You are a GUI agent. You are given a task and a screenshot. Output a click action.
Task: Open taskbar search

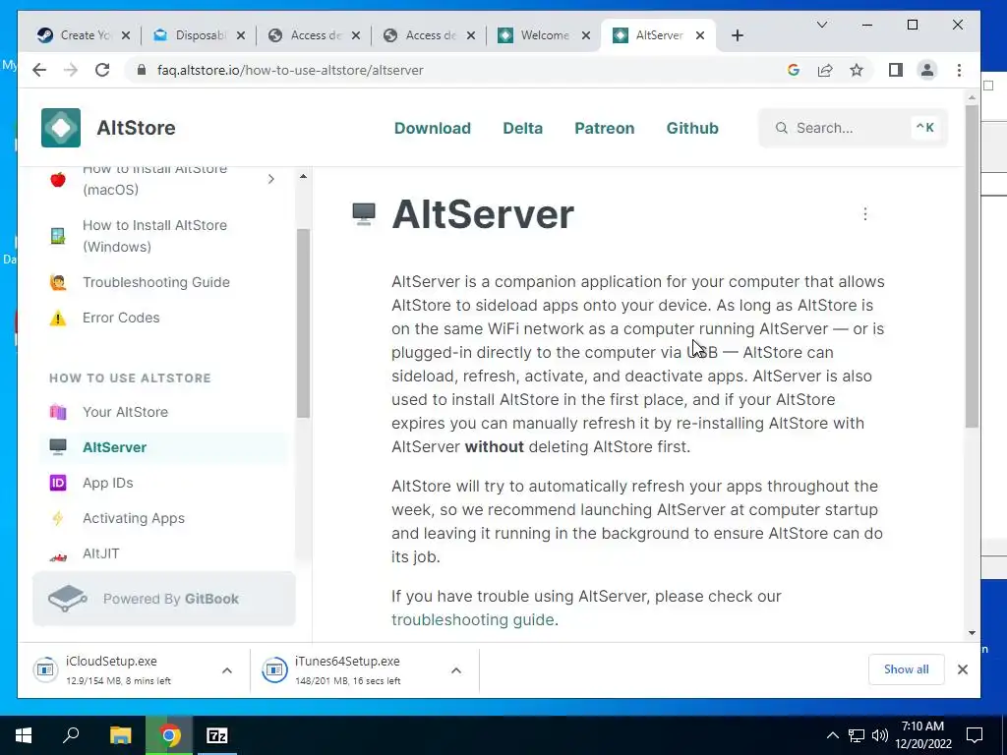tap(71, 735)
